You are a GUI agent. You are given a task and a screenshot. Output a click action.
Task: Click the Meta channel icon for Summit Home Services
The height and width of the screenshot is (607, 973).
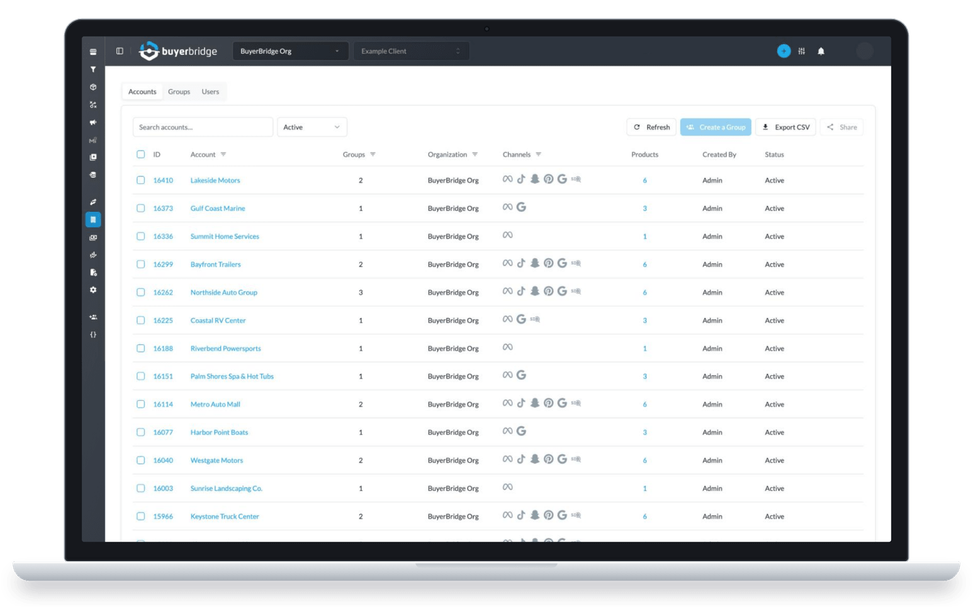click(507, 235)
